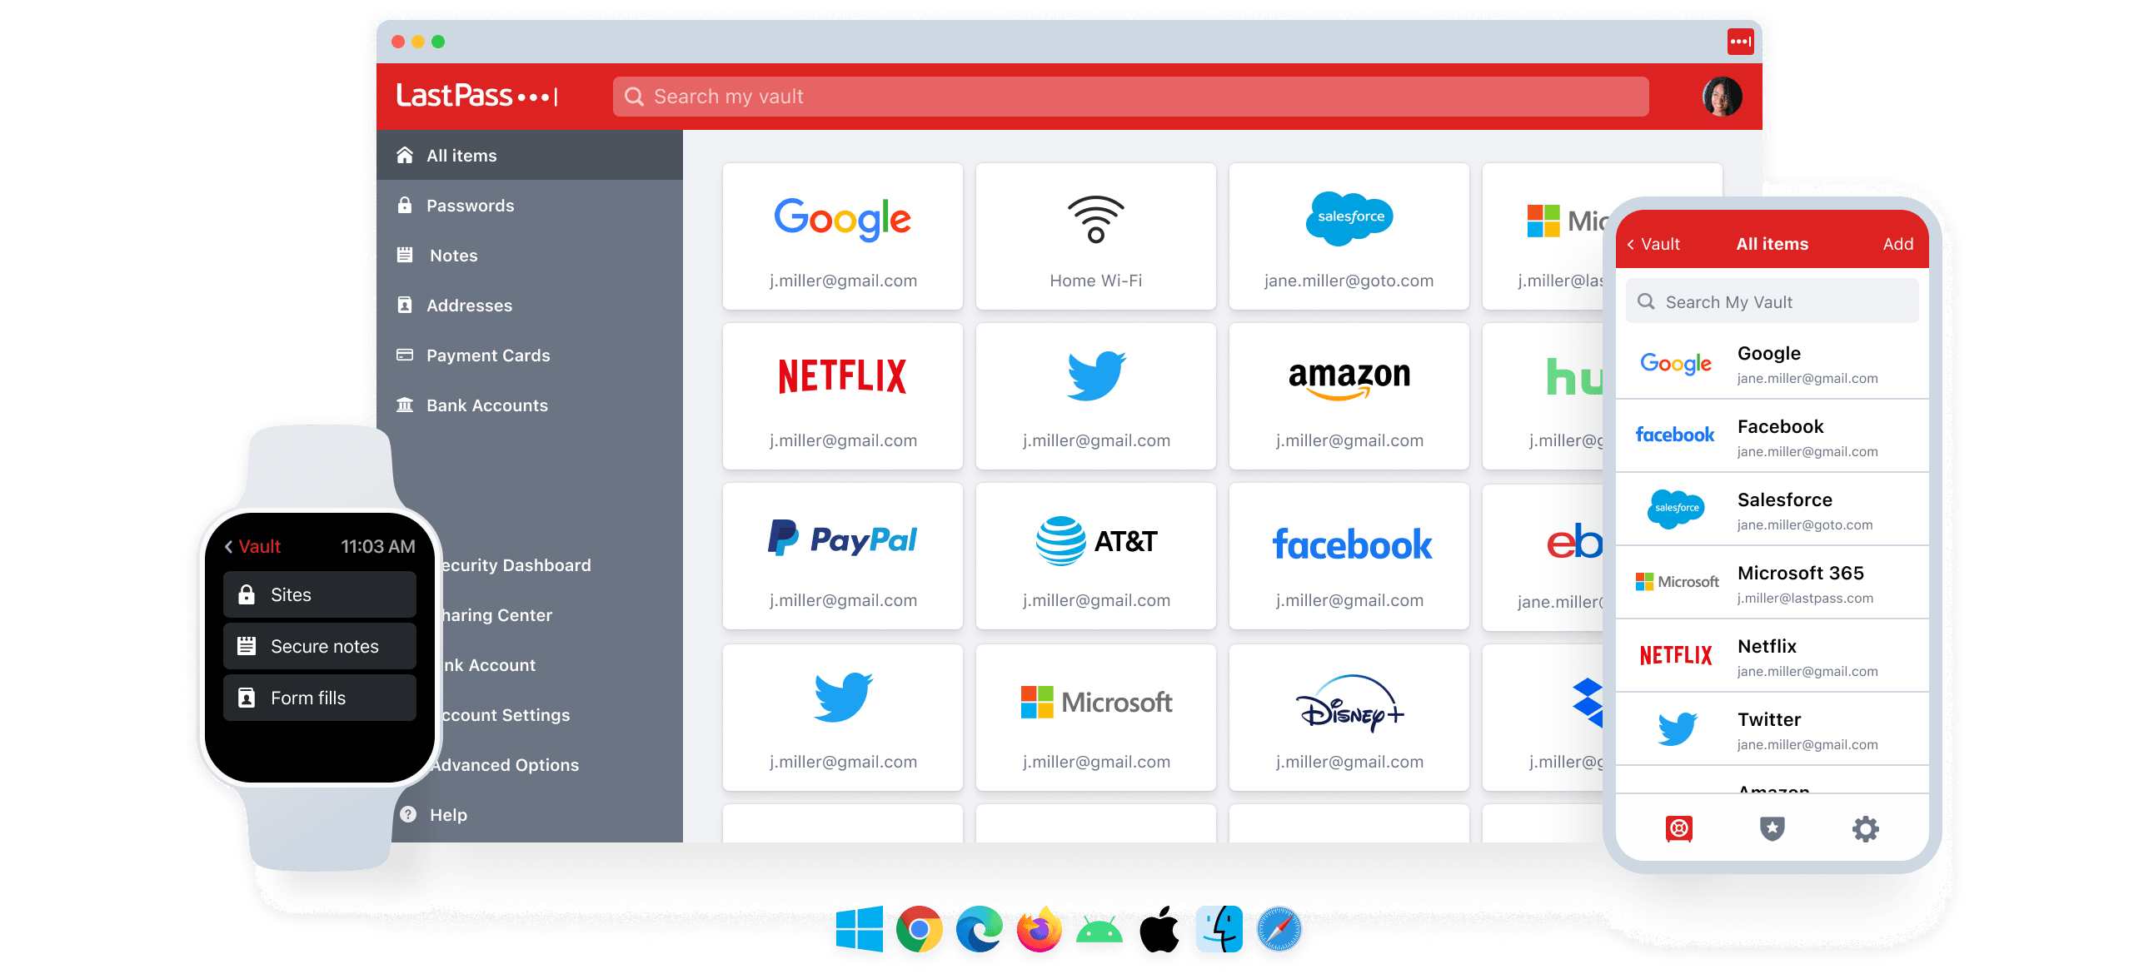Open Passwords in the sidebar
The height and width of the screenshot is (979, 2139).
click(x=530, y=206)
